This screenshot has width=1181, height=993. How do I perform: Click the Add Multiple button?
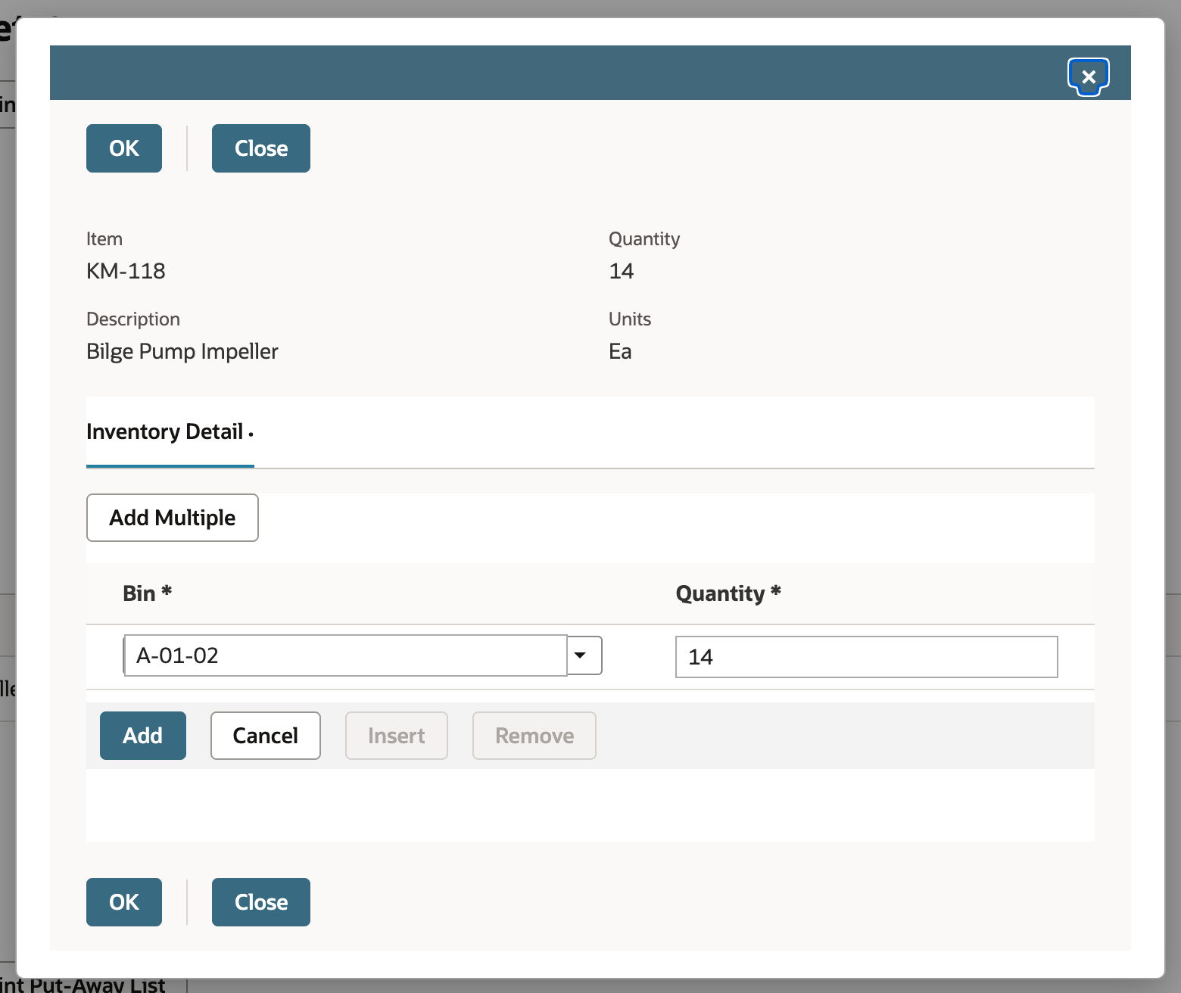click(173, 518)
